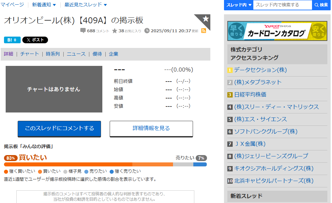This screenshot has height=203, width=332.
Task: Click the チャートはありません placeholder
Action: 54,89
